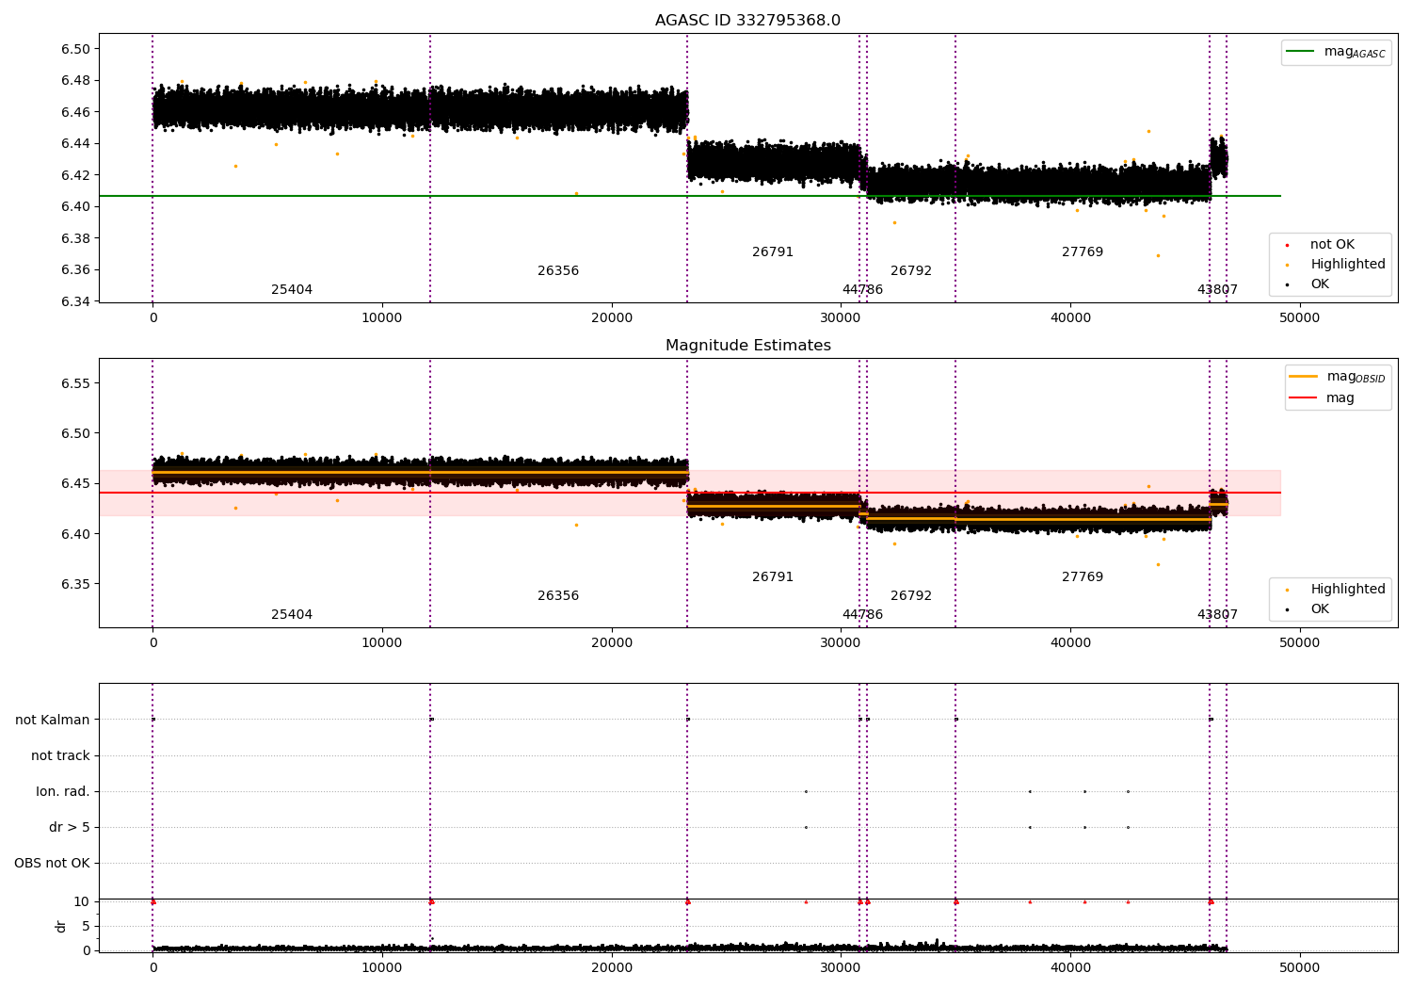The height and width of the screenshot is (989, 1412).
Task: Click obsid label 26792 in Magnitude Estimates plot
Action: (x=911, y=595)
